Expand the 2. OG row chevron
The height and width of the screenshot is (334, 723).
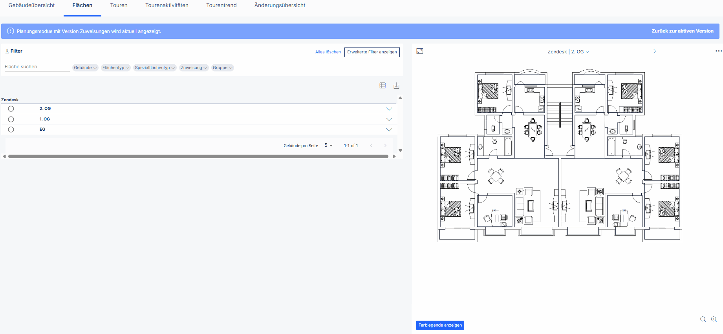(x=389, y=109)
